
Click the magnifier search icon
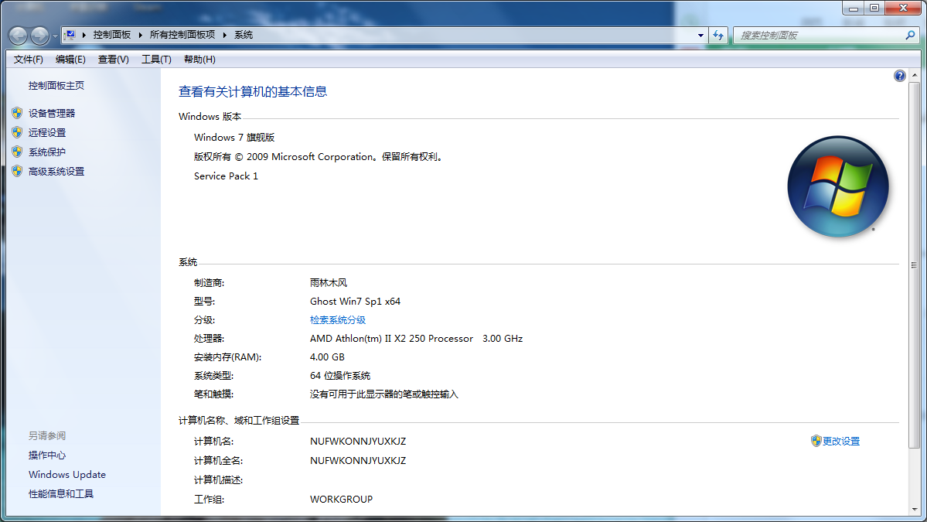click(911, 36)
